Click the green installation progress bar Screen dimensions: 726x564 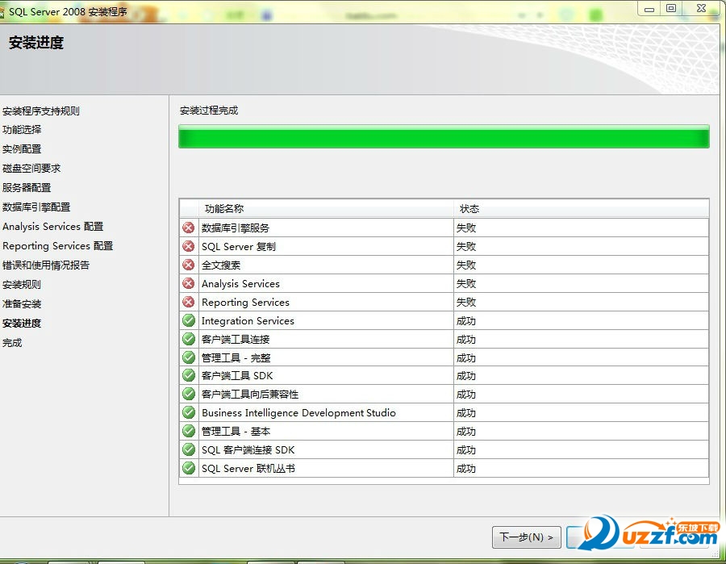444,137
